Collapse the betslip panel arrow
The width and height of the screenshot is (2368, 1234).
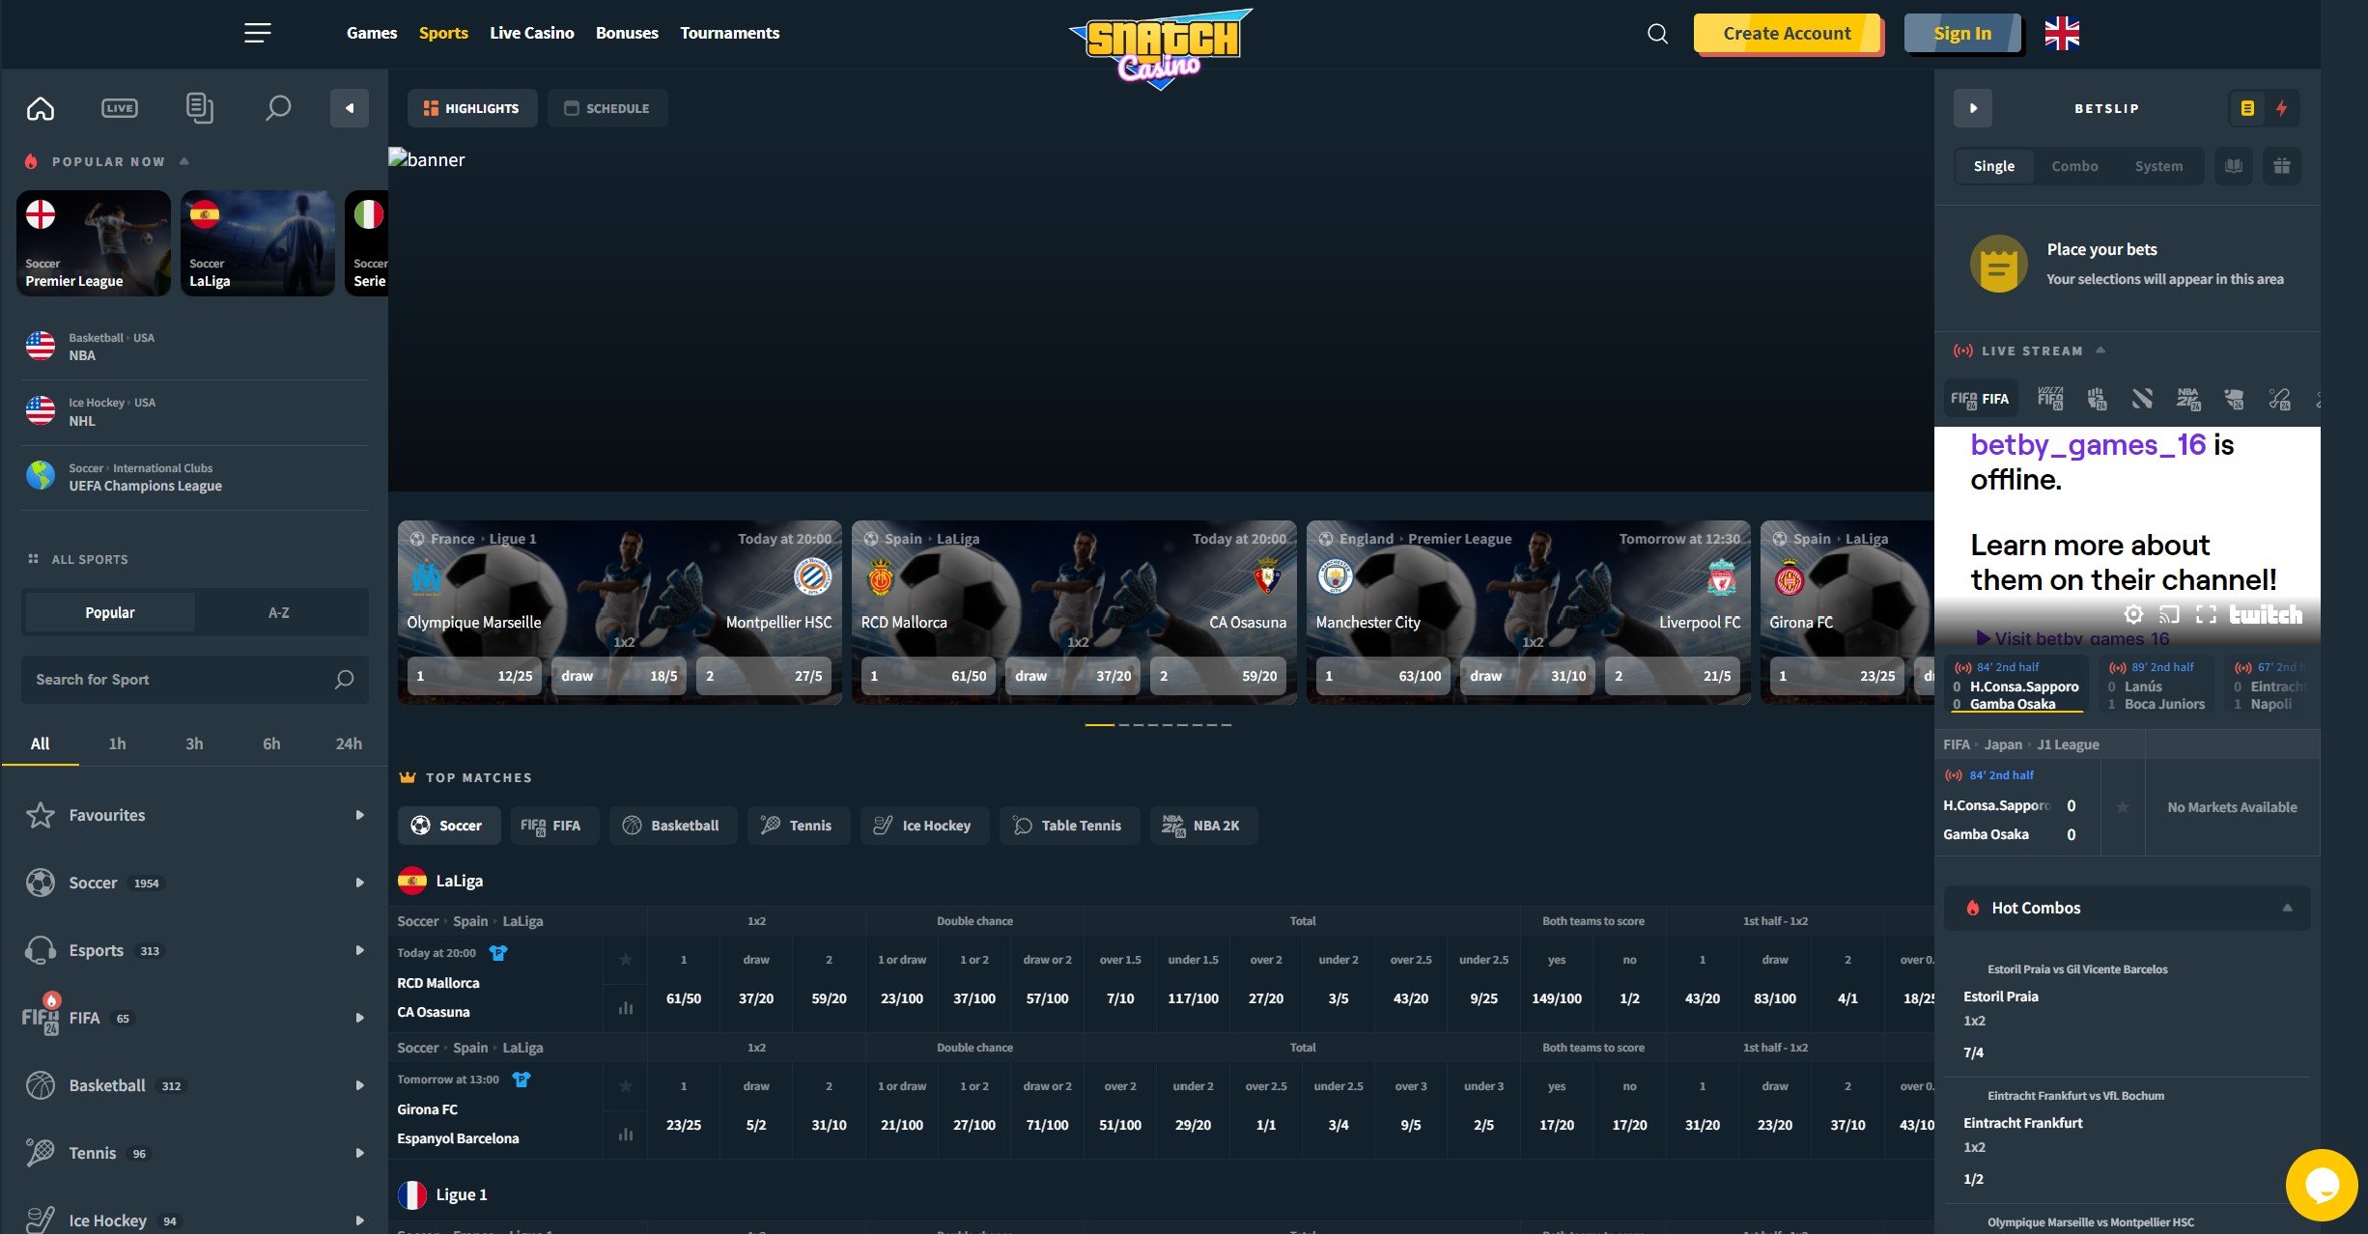(x=1973, y=108)
